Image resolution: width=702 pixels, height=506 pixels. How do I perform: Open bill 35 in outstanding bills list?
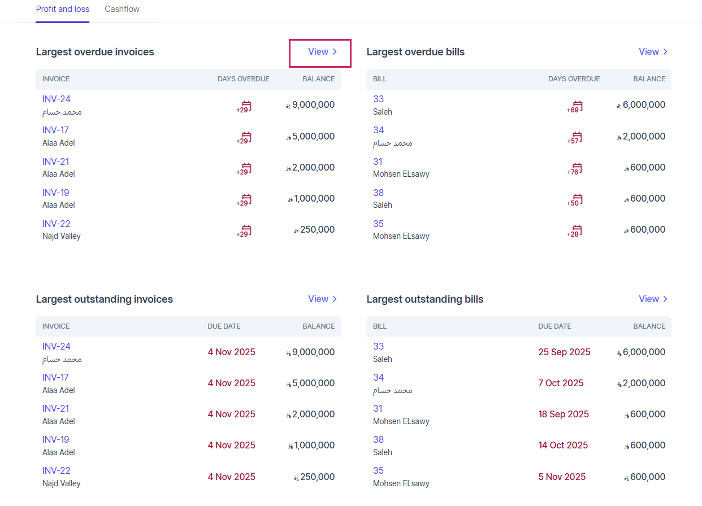coord(378,470)
